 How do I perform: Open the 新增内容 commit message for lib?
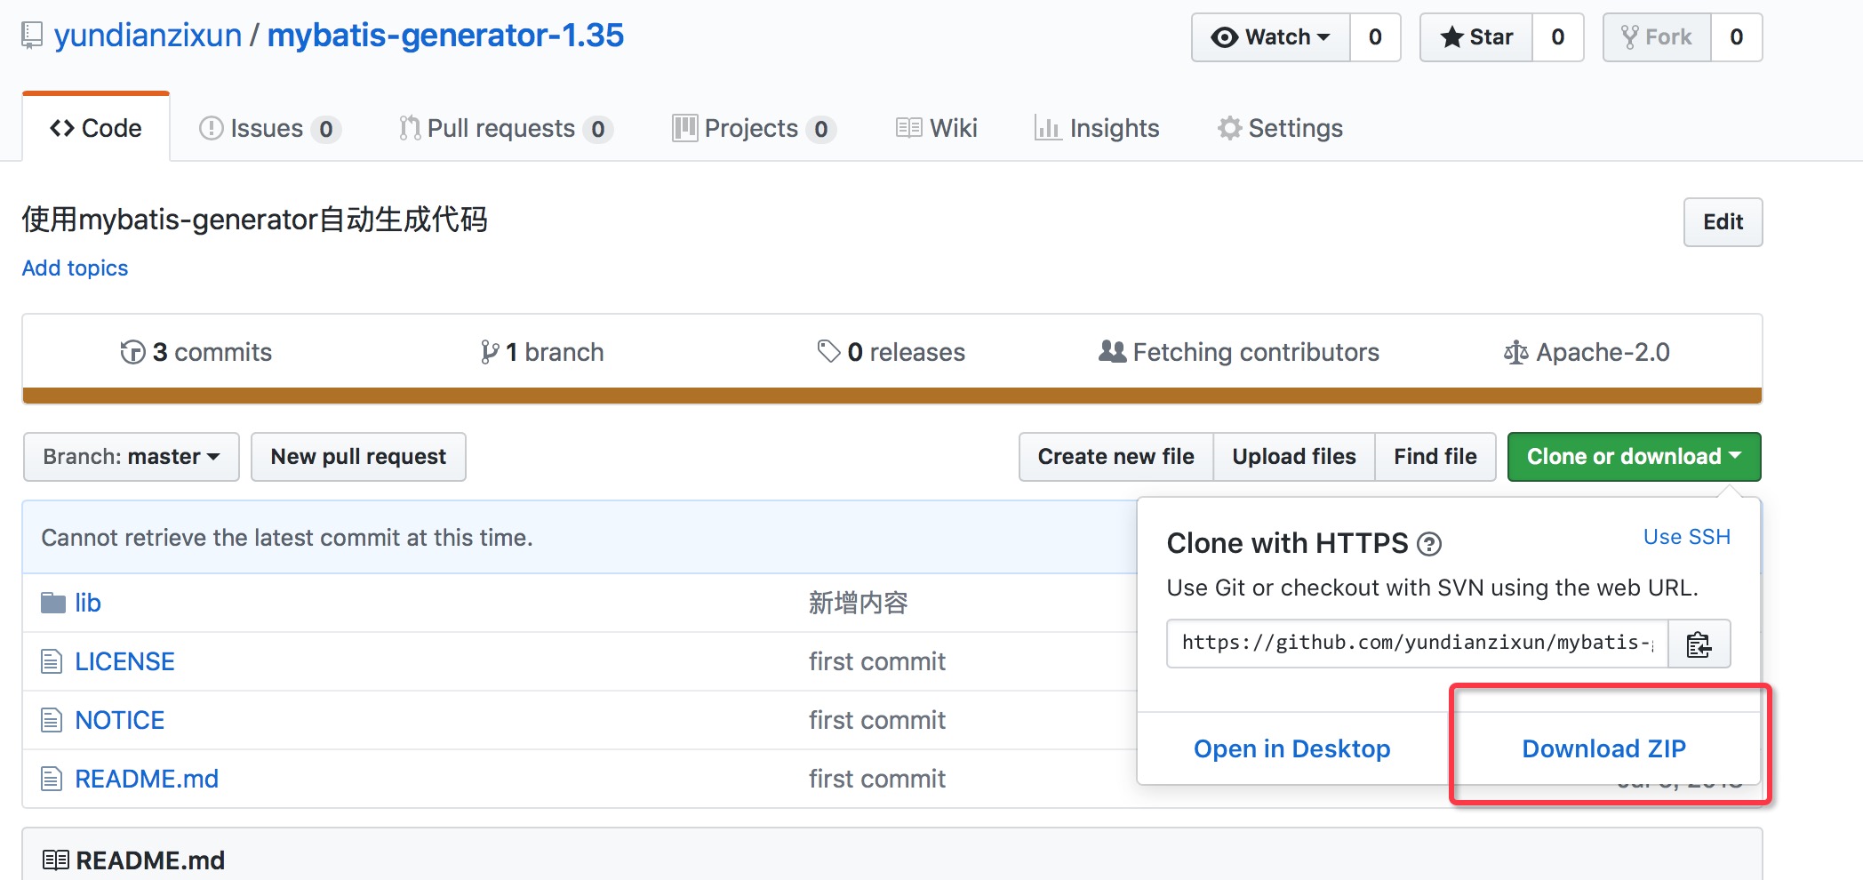point(858,603)
